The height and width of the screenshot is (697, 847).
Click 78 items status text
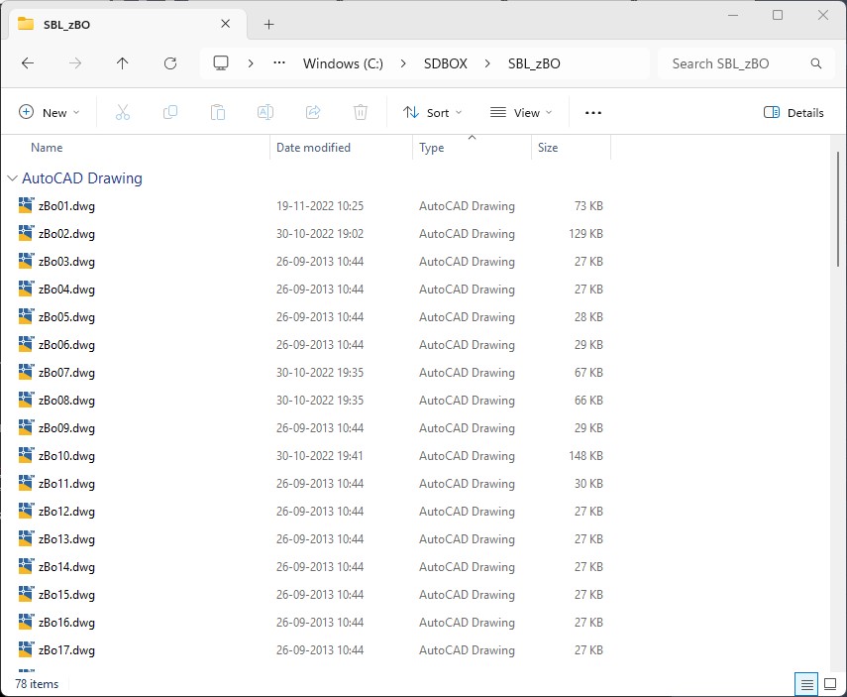point(37,683)
